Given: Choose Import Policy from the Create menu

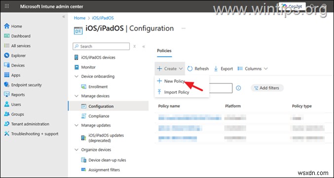Looking at the screenshot, I should [x=177, y=92].
